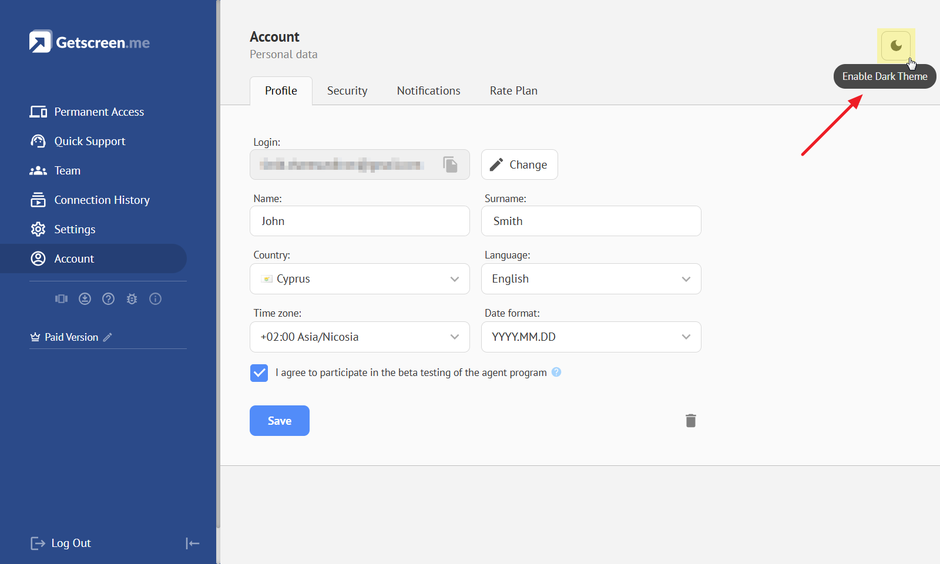The image size is (940, 564).
Task: Report a bug via the bug icon
Action: (132, 299)
